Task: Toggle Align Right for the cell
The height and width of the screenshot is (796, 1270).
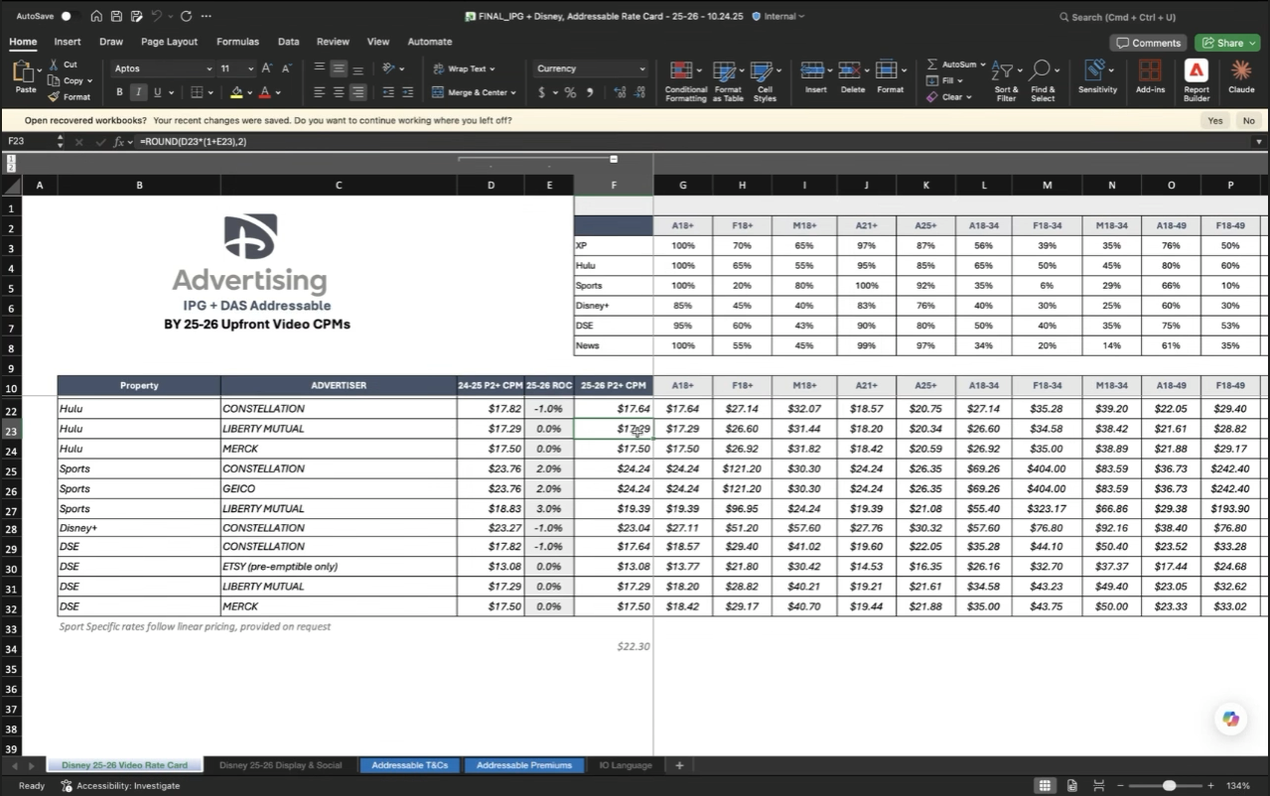Action: point(357,92)
